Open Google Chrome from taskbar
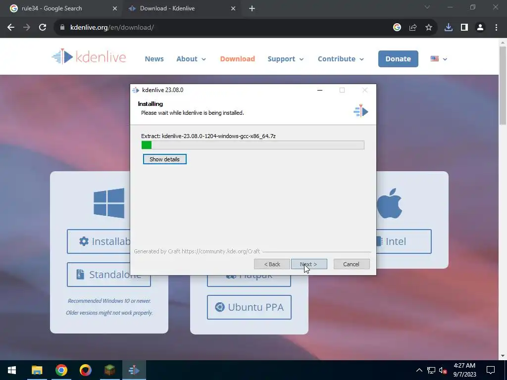The height and width of the screenshot is (380, 507). tap(61, 370)
